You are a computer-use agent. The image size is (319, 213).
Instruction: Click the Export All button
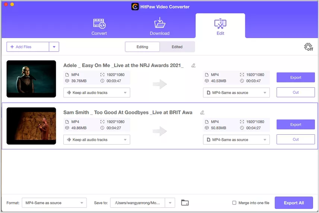(x=294, y=203)
